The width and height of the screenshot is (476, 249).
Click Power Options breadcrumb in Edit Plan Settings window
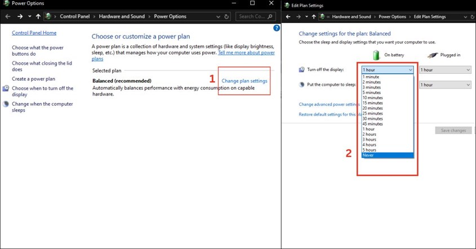point(392,17)
